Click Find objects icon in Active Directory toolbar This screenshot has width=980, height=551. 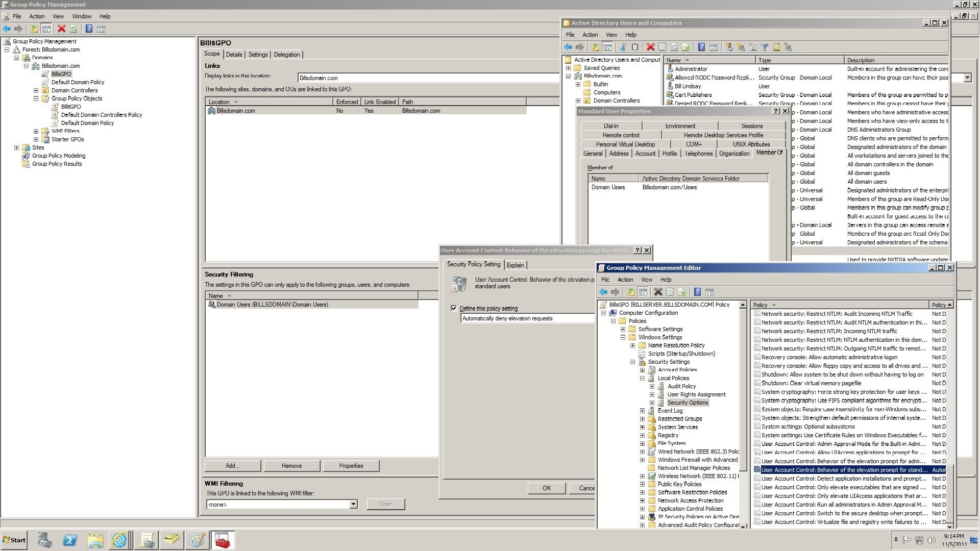click(x=776, y=47)
